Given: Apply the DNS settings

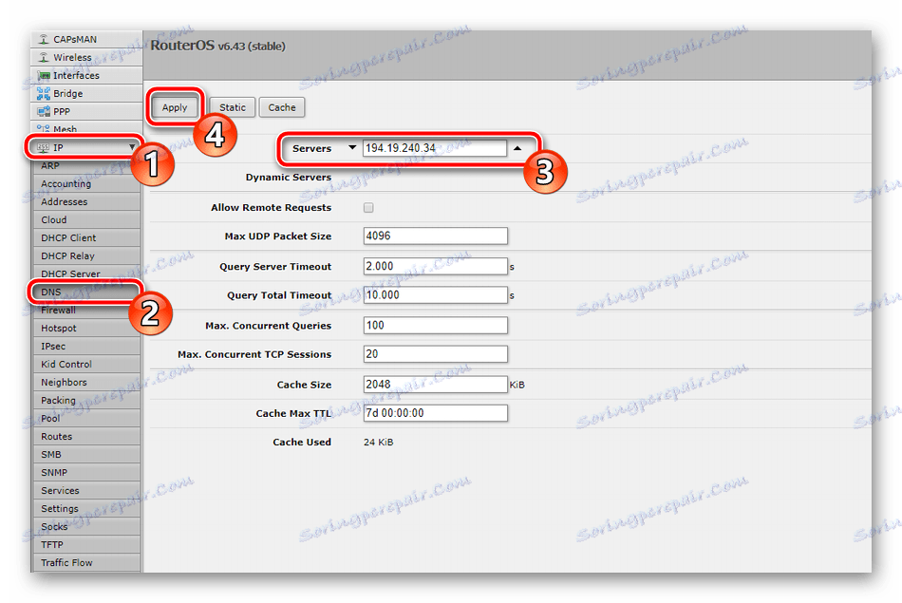Looking at the screenshot, I should coord(175,107).
